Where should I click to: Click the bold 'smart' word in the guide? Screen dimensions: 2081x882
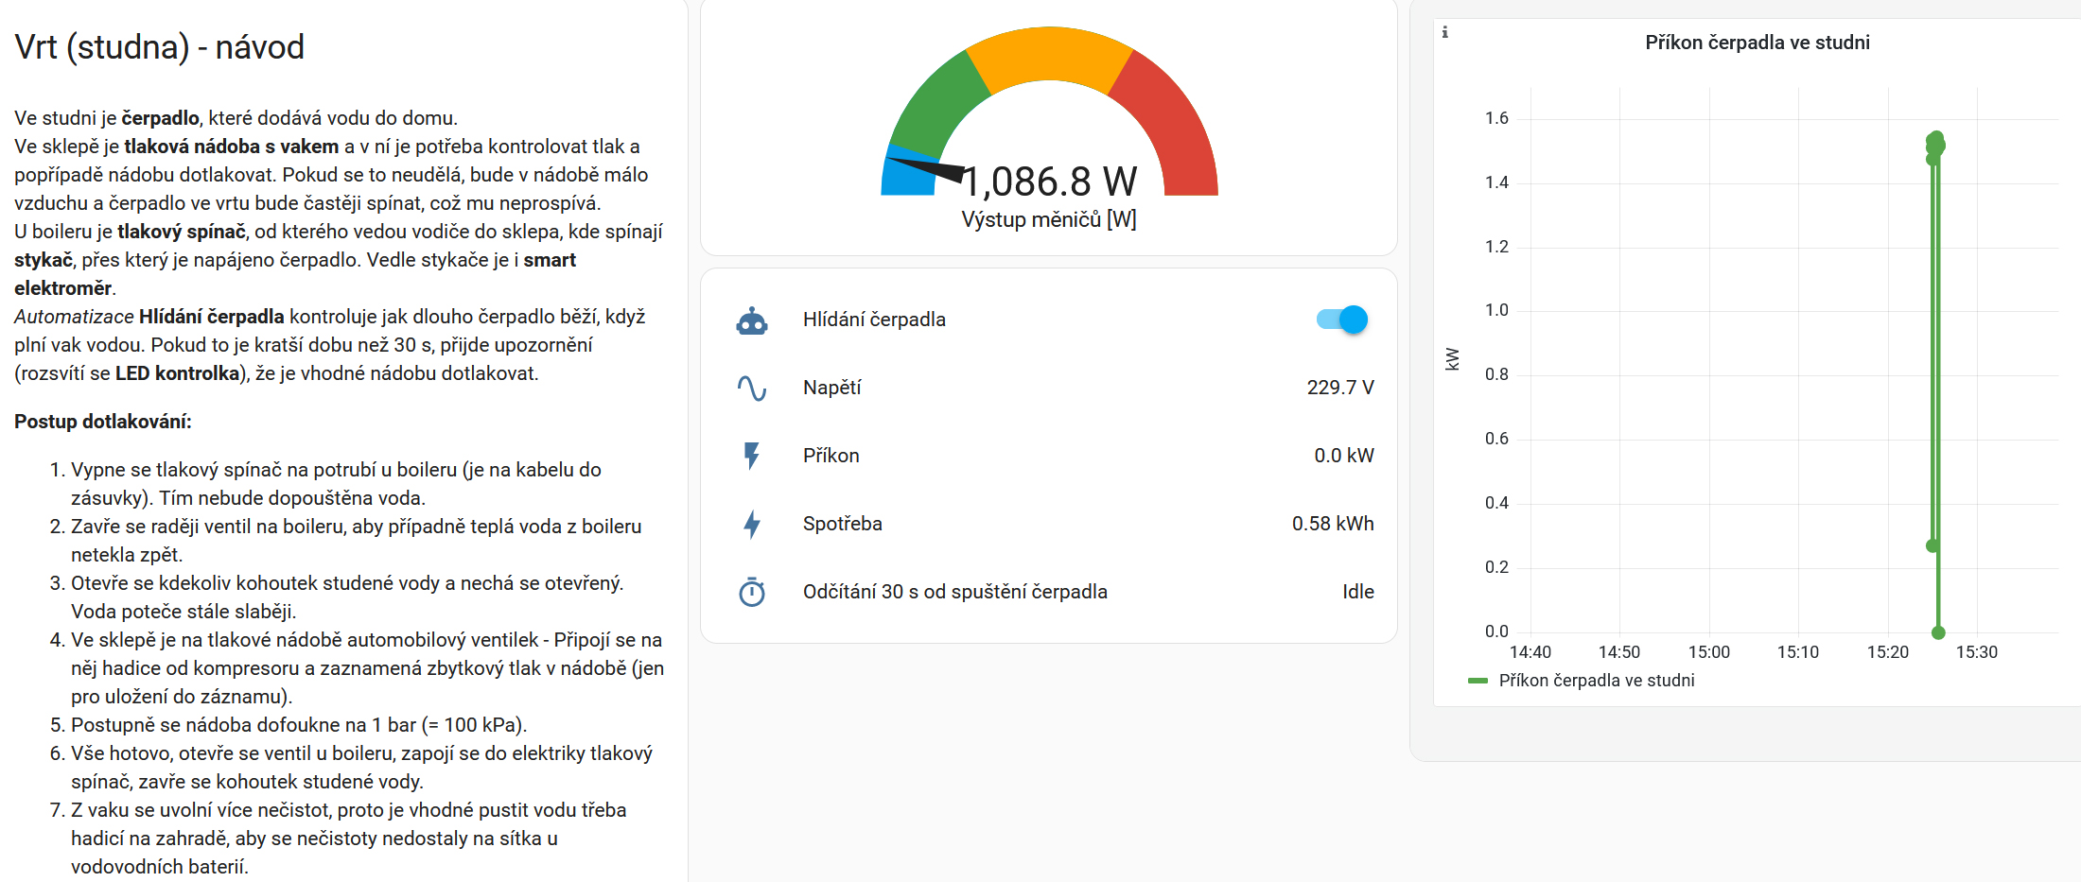click(x=550, y=260)
